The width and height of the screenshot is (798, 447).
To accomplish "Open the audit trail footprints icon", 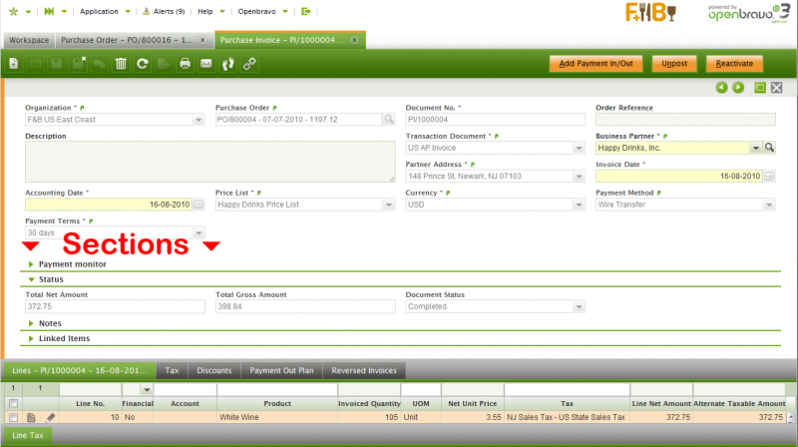I will pyautogui.click(x=227, y=64).
